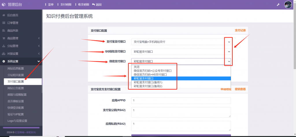Open the 菜单 top menu

coord(49,5)
